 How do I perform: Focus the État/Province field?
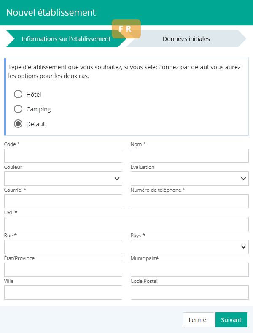click(x=63, y=270)
